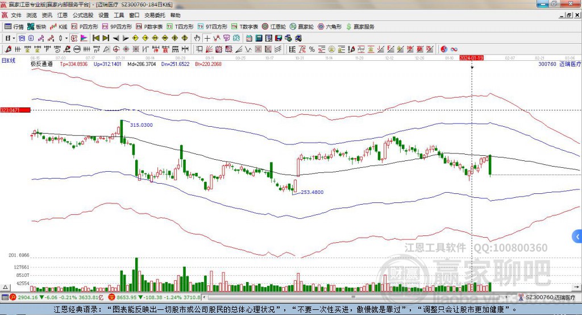Open the 公式选股 menu

coord(83,15)
